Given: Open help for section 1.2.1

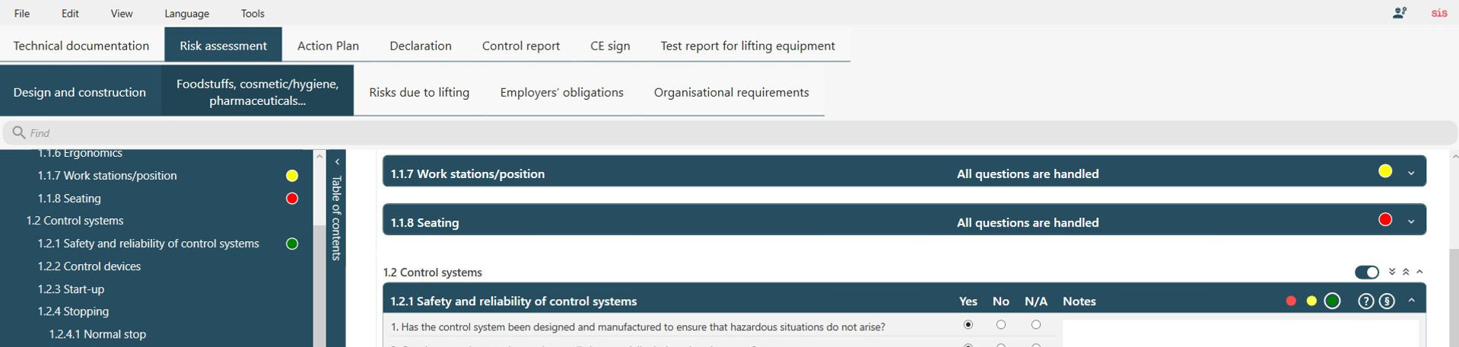Looking at the screenshot, I should (x=1365, y=301).
